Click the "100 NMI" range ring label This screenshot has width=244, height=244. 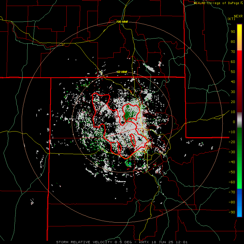122,22
